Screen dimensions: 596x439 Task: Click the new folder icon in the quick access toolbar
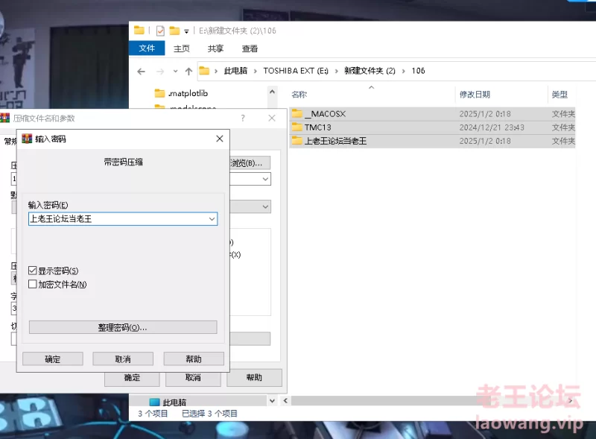pos(174,31)
